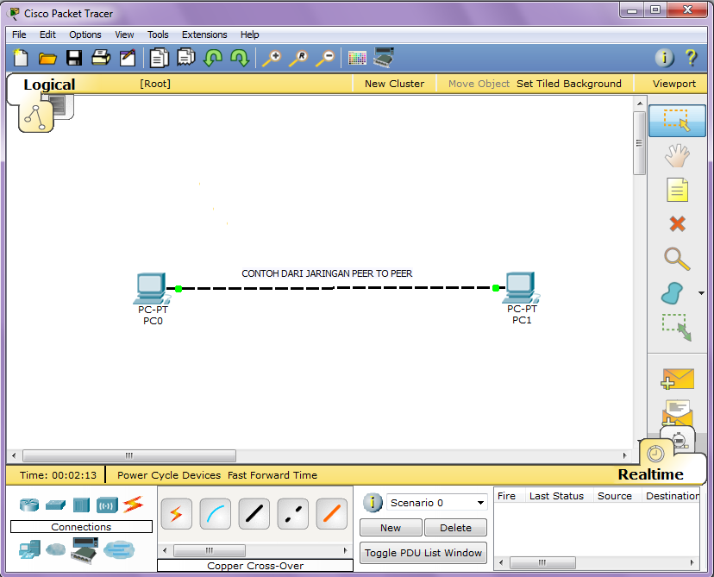Activate the Move Layout hand tool
Screen dimensions: 714x577
click(x=677, y=155)
